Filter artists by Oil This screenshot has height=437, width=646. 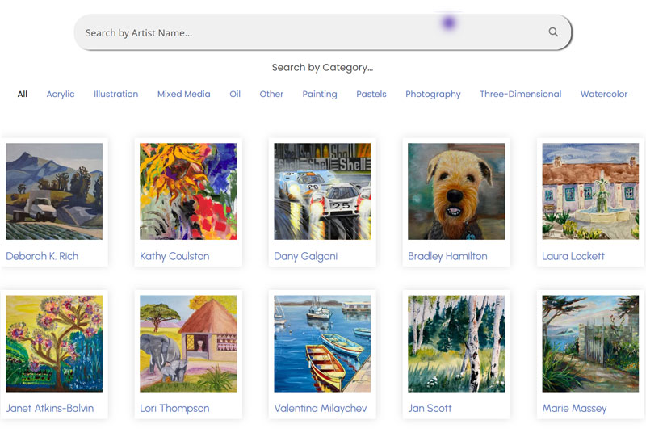coord(235,94)
